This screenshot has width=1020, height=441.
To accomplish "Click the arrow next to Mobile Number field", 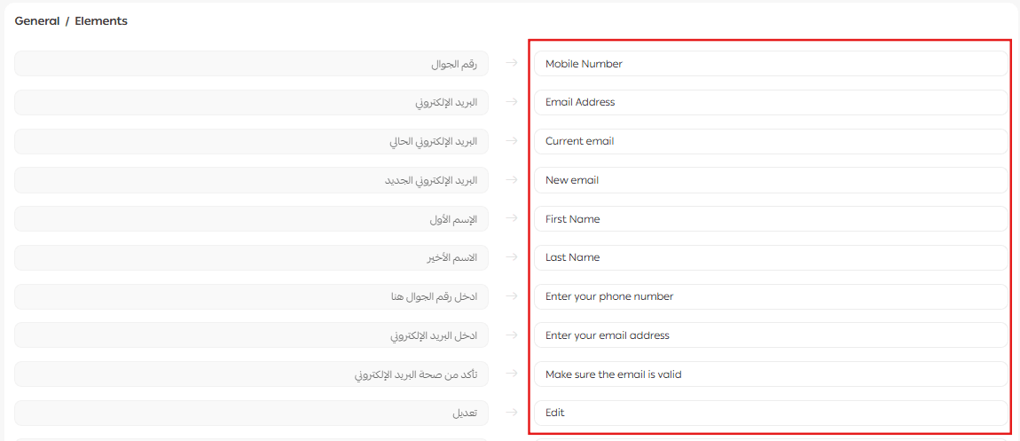I will [511, 63].
